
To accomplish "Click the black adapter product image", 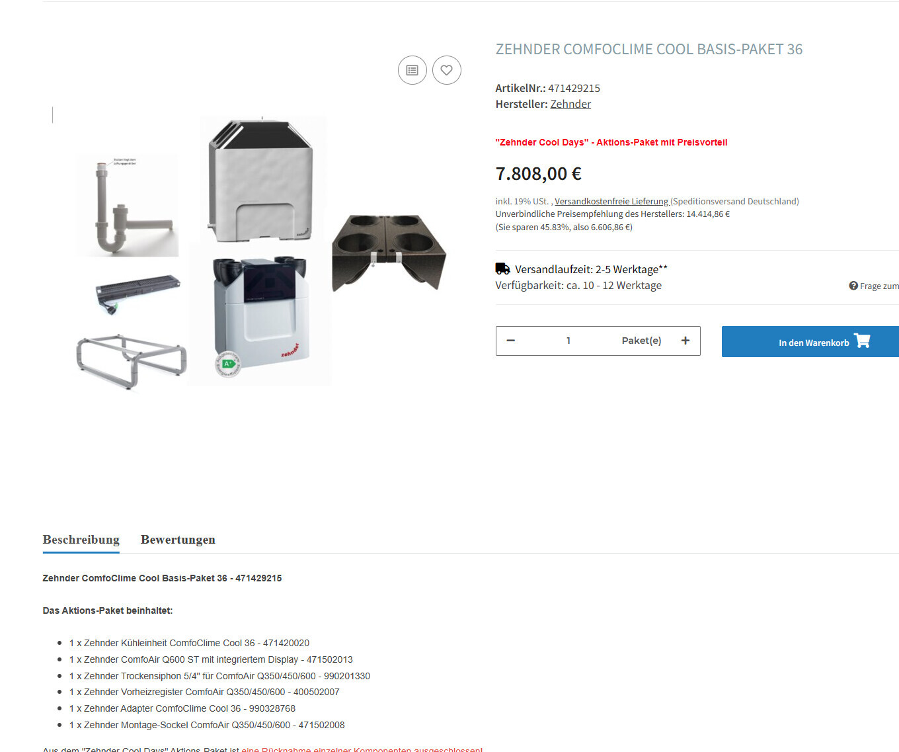I will tap(389, 252).
